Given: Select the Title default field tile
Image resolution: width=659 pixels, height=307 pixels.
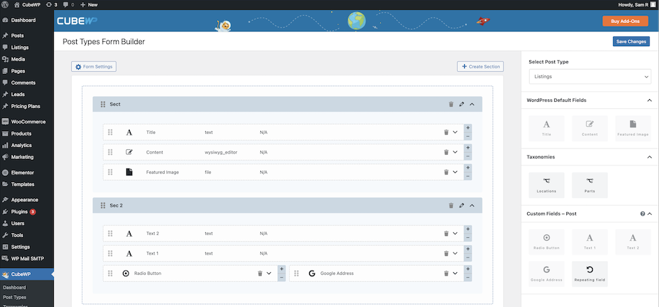Looking at the screenshot, I should pyautogui.click(x=547, y=128).
